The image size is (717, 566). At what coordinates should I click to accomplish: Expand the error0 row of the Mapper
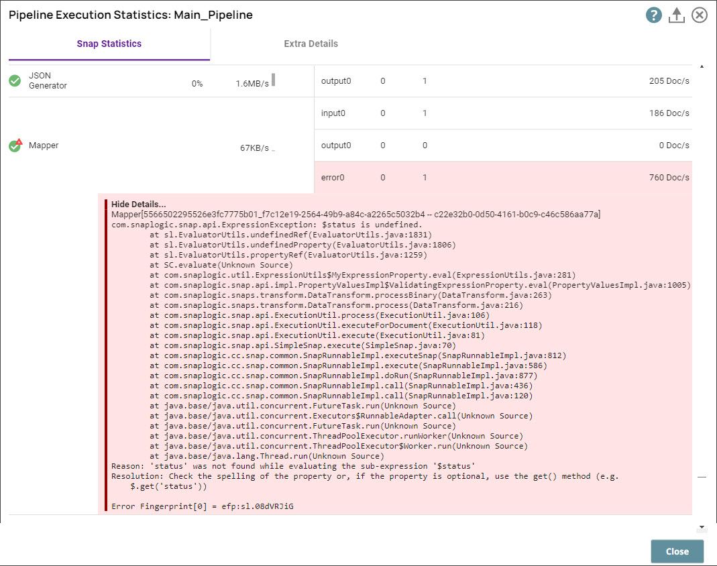(470, 177)
